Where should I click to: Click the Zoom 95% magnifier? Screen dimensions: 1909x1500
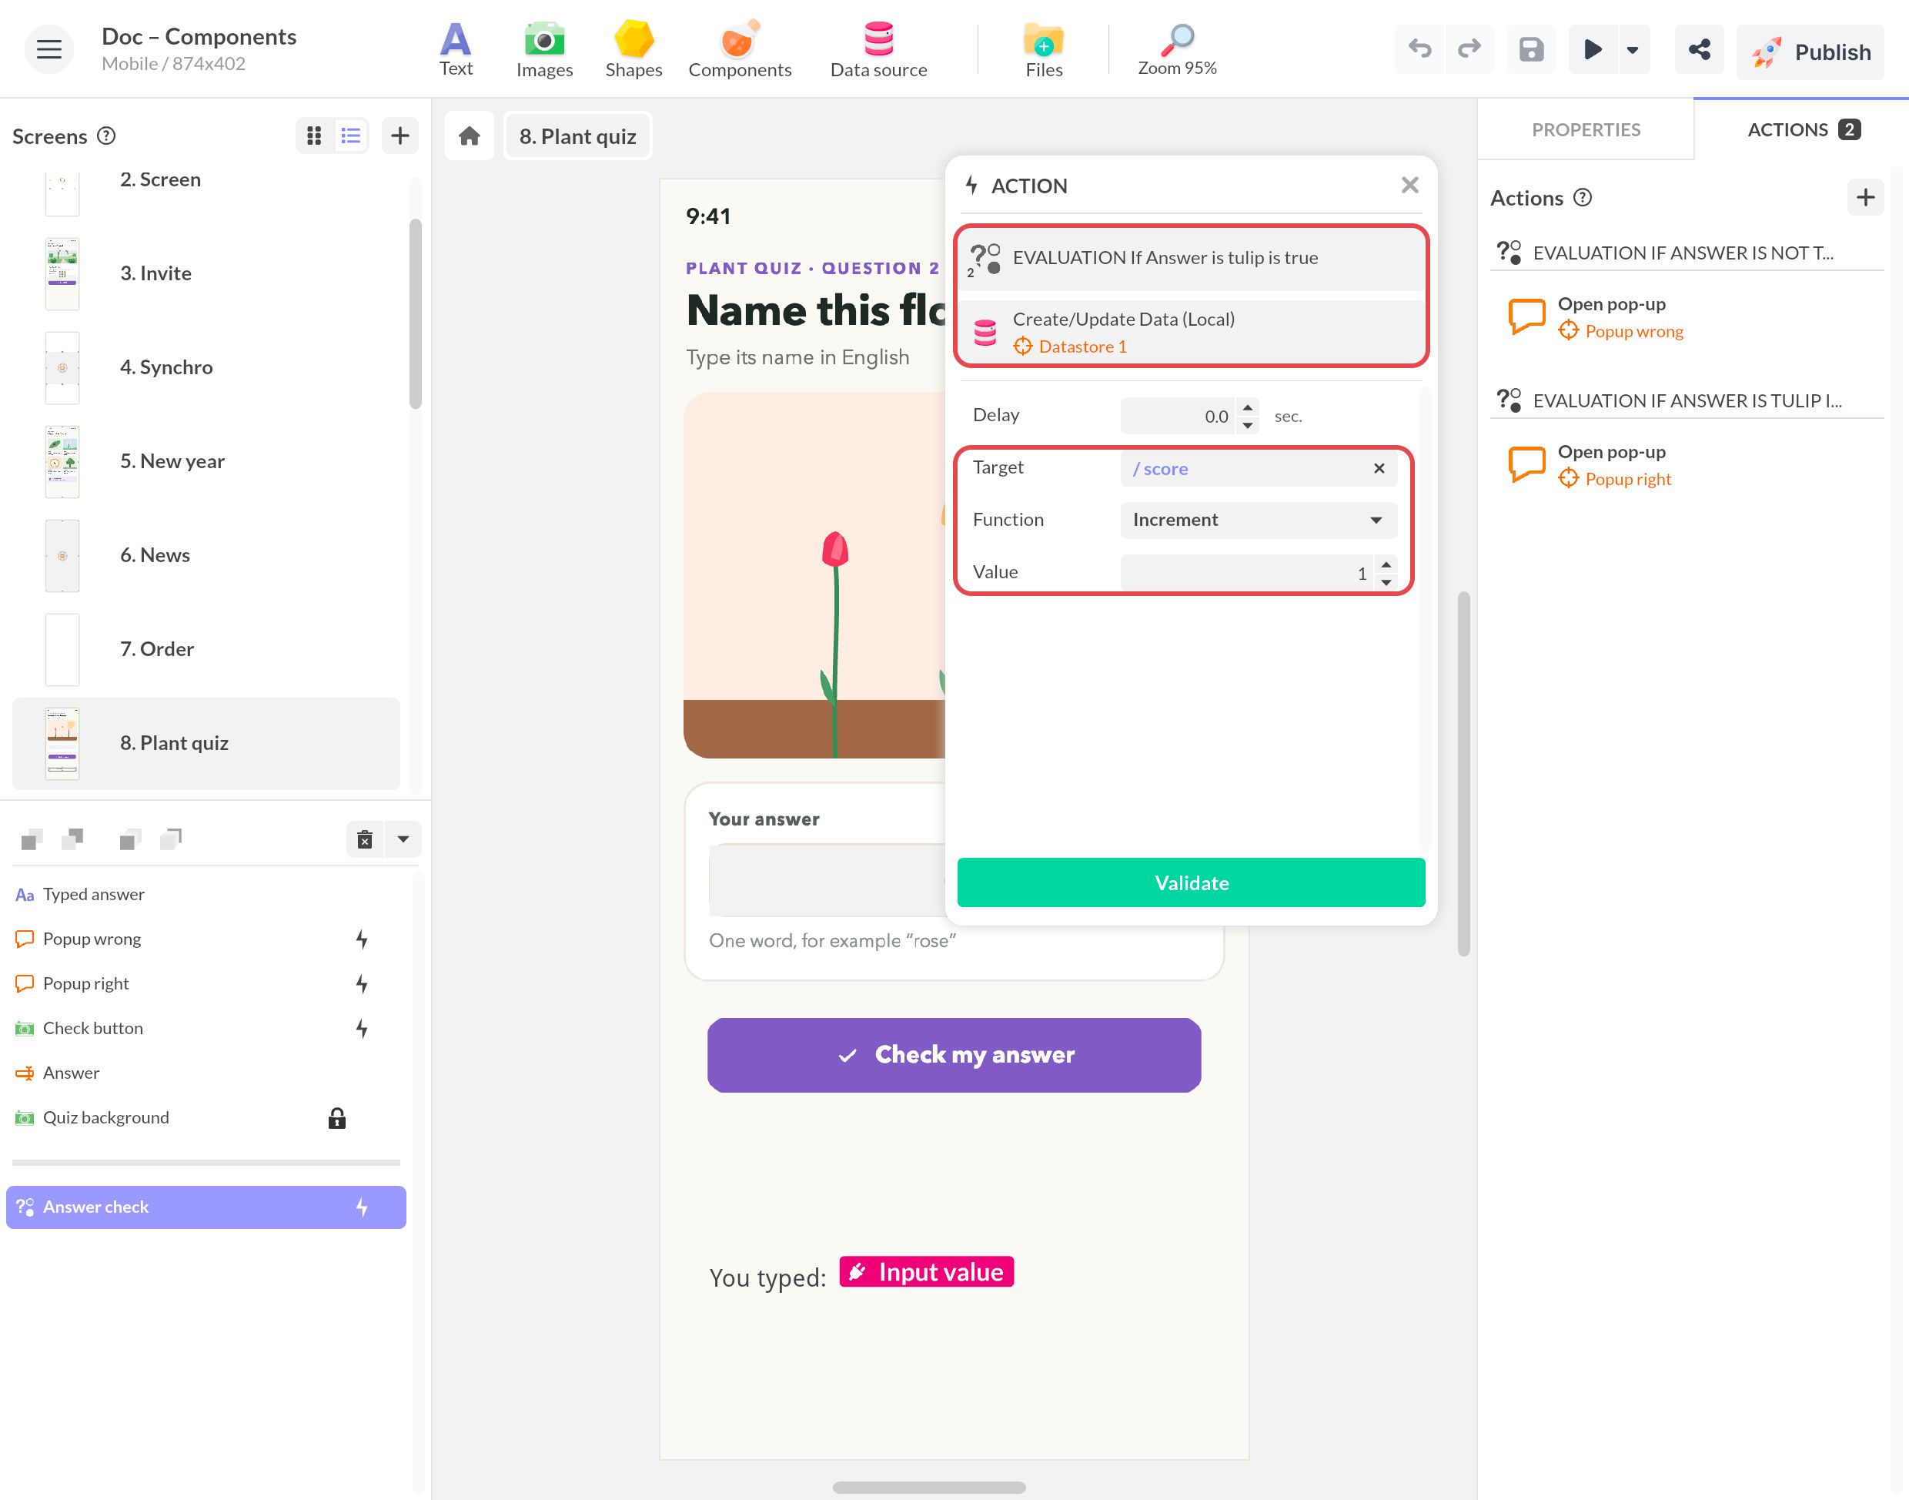(1177, 49)
